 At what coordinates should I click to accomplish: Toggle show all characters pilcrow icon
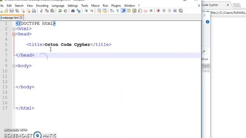(x=118, y=11)
